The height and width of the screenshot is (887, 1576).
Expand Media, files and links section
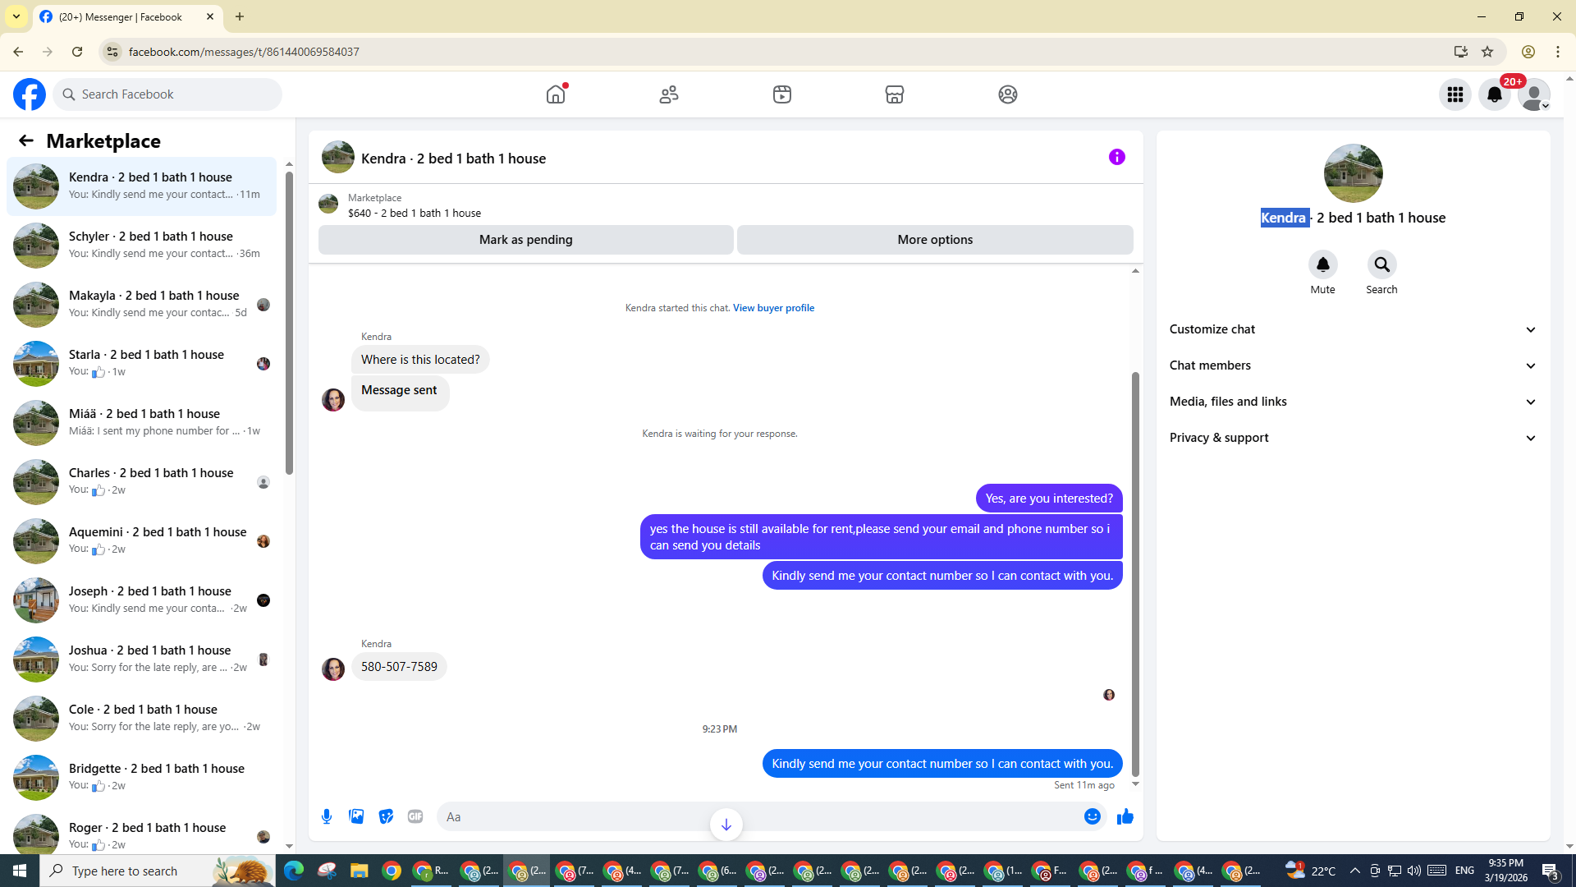pos(1352,402)
